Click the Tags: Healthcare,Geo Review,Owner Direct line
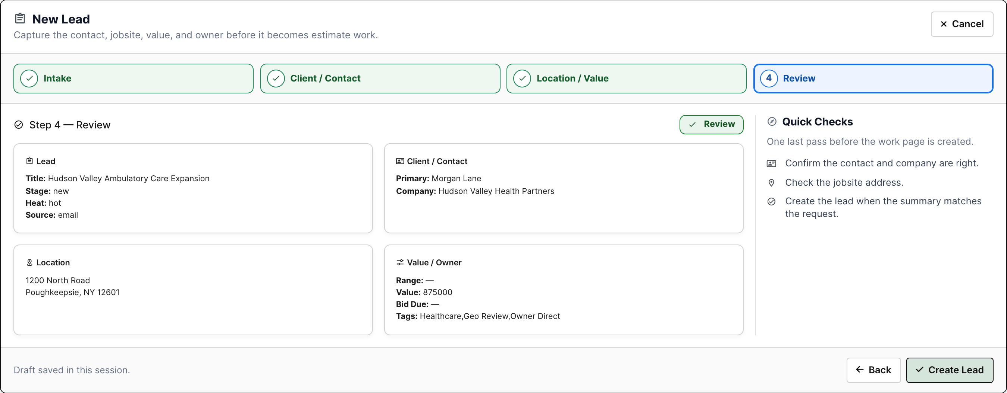This screenshot has width=1007, height=393. click(x=478, y=316)
